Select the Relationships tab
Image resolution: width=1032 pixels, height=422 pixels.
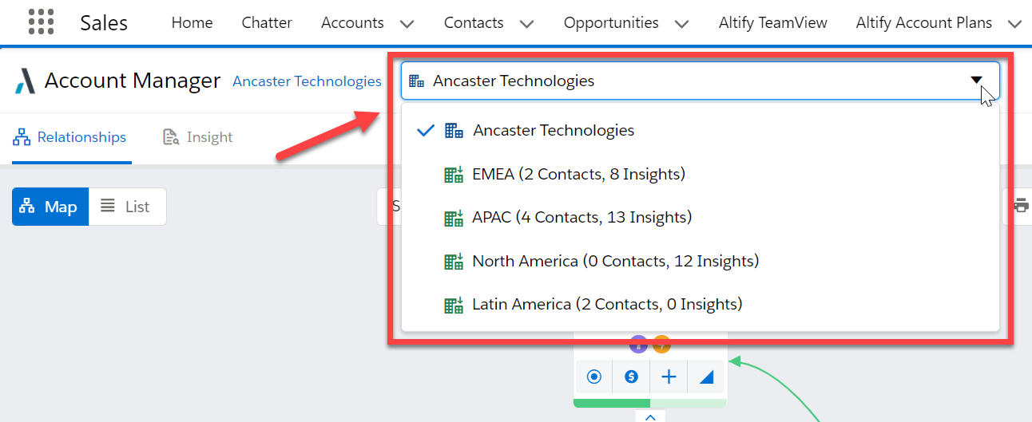pyautogui.click(x=70, y=137)
